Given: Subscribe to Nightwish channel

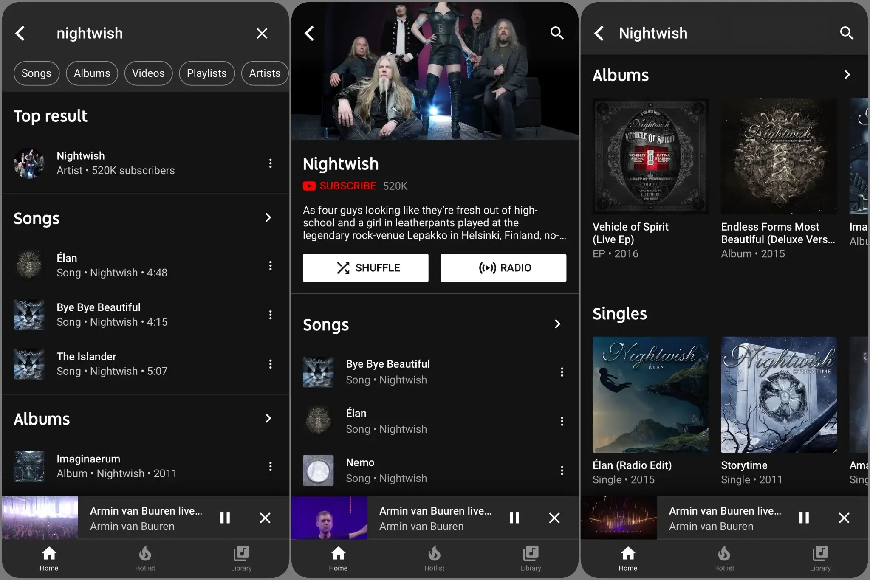Looking at the screenshot, I should tap(339, 186).
